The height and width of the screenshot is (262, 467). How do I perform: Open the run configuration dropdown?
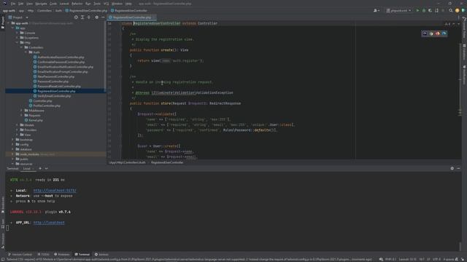399,10
